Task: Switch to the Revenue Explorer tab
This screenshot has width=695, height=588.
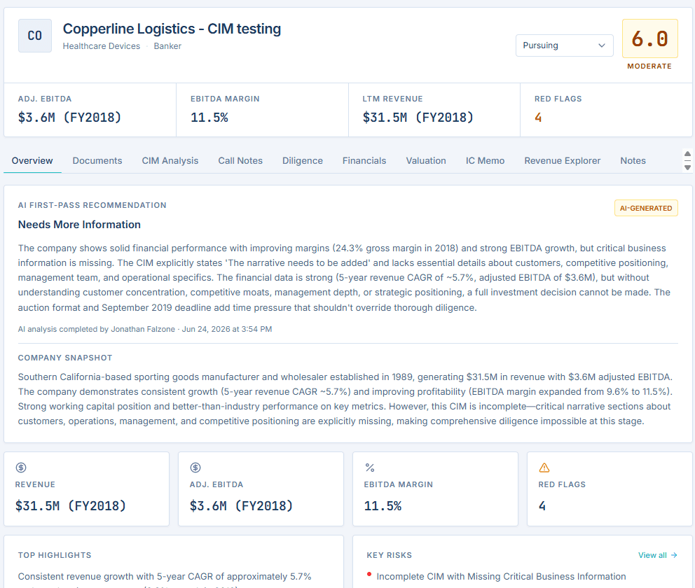Action: [562, 161]
